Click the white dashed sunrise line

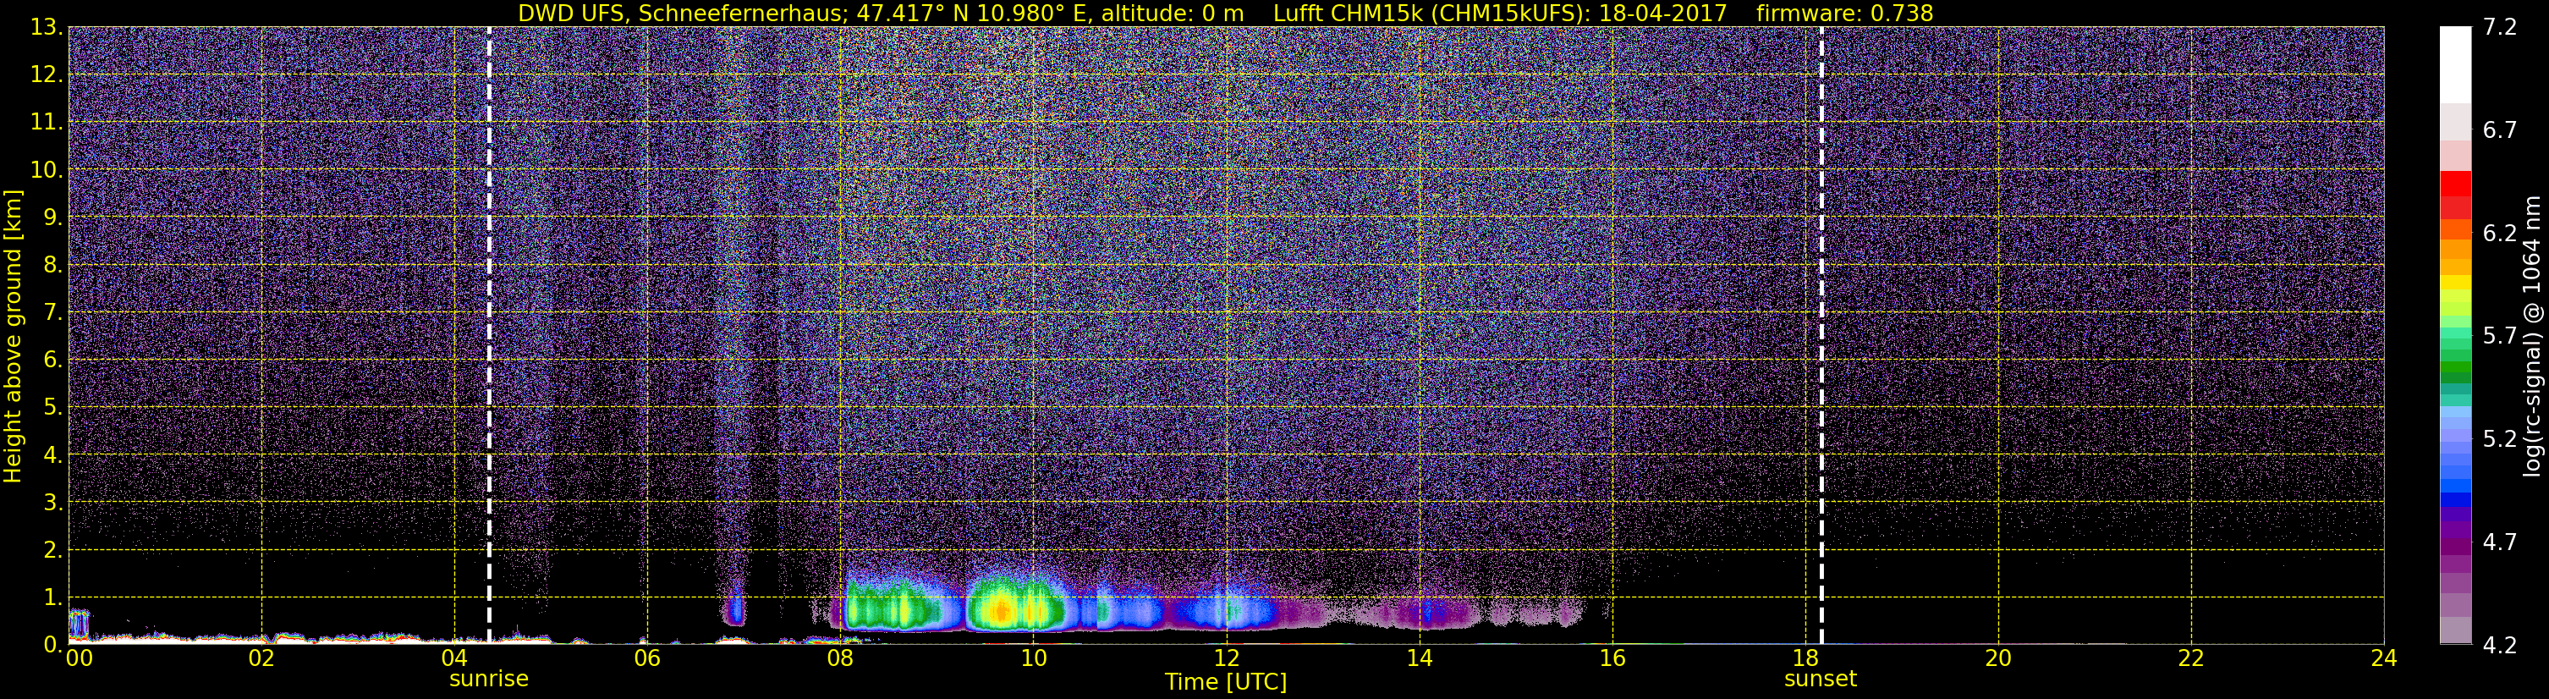489,334
